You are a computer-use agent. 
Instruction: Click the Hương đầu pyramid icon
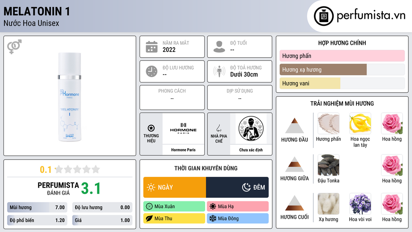tap(295, 126)
